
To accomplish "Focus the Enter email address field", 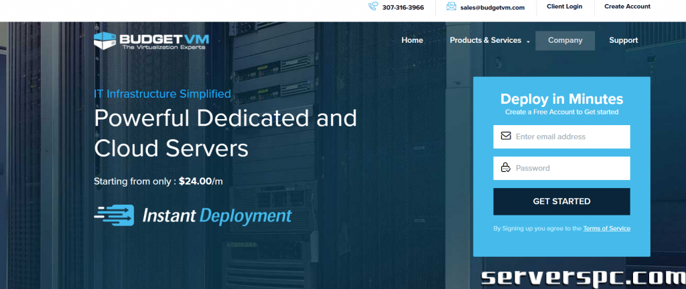I will [569, 136].
